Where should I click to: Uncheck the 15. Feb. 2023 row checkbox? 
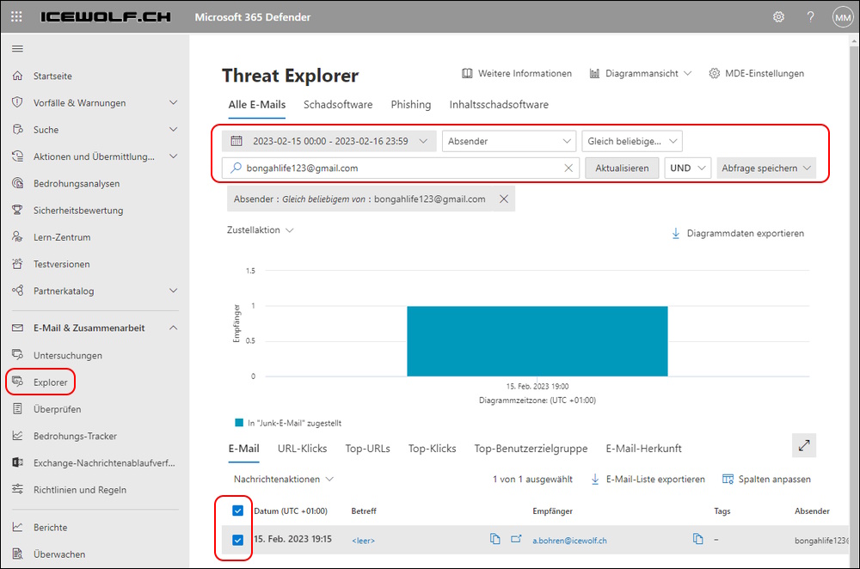point(237,540)
